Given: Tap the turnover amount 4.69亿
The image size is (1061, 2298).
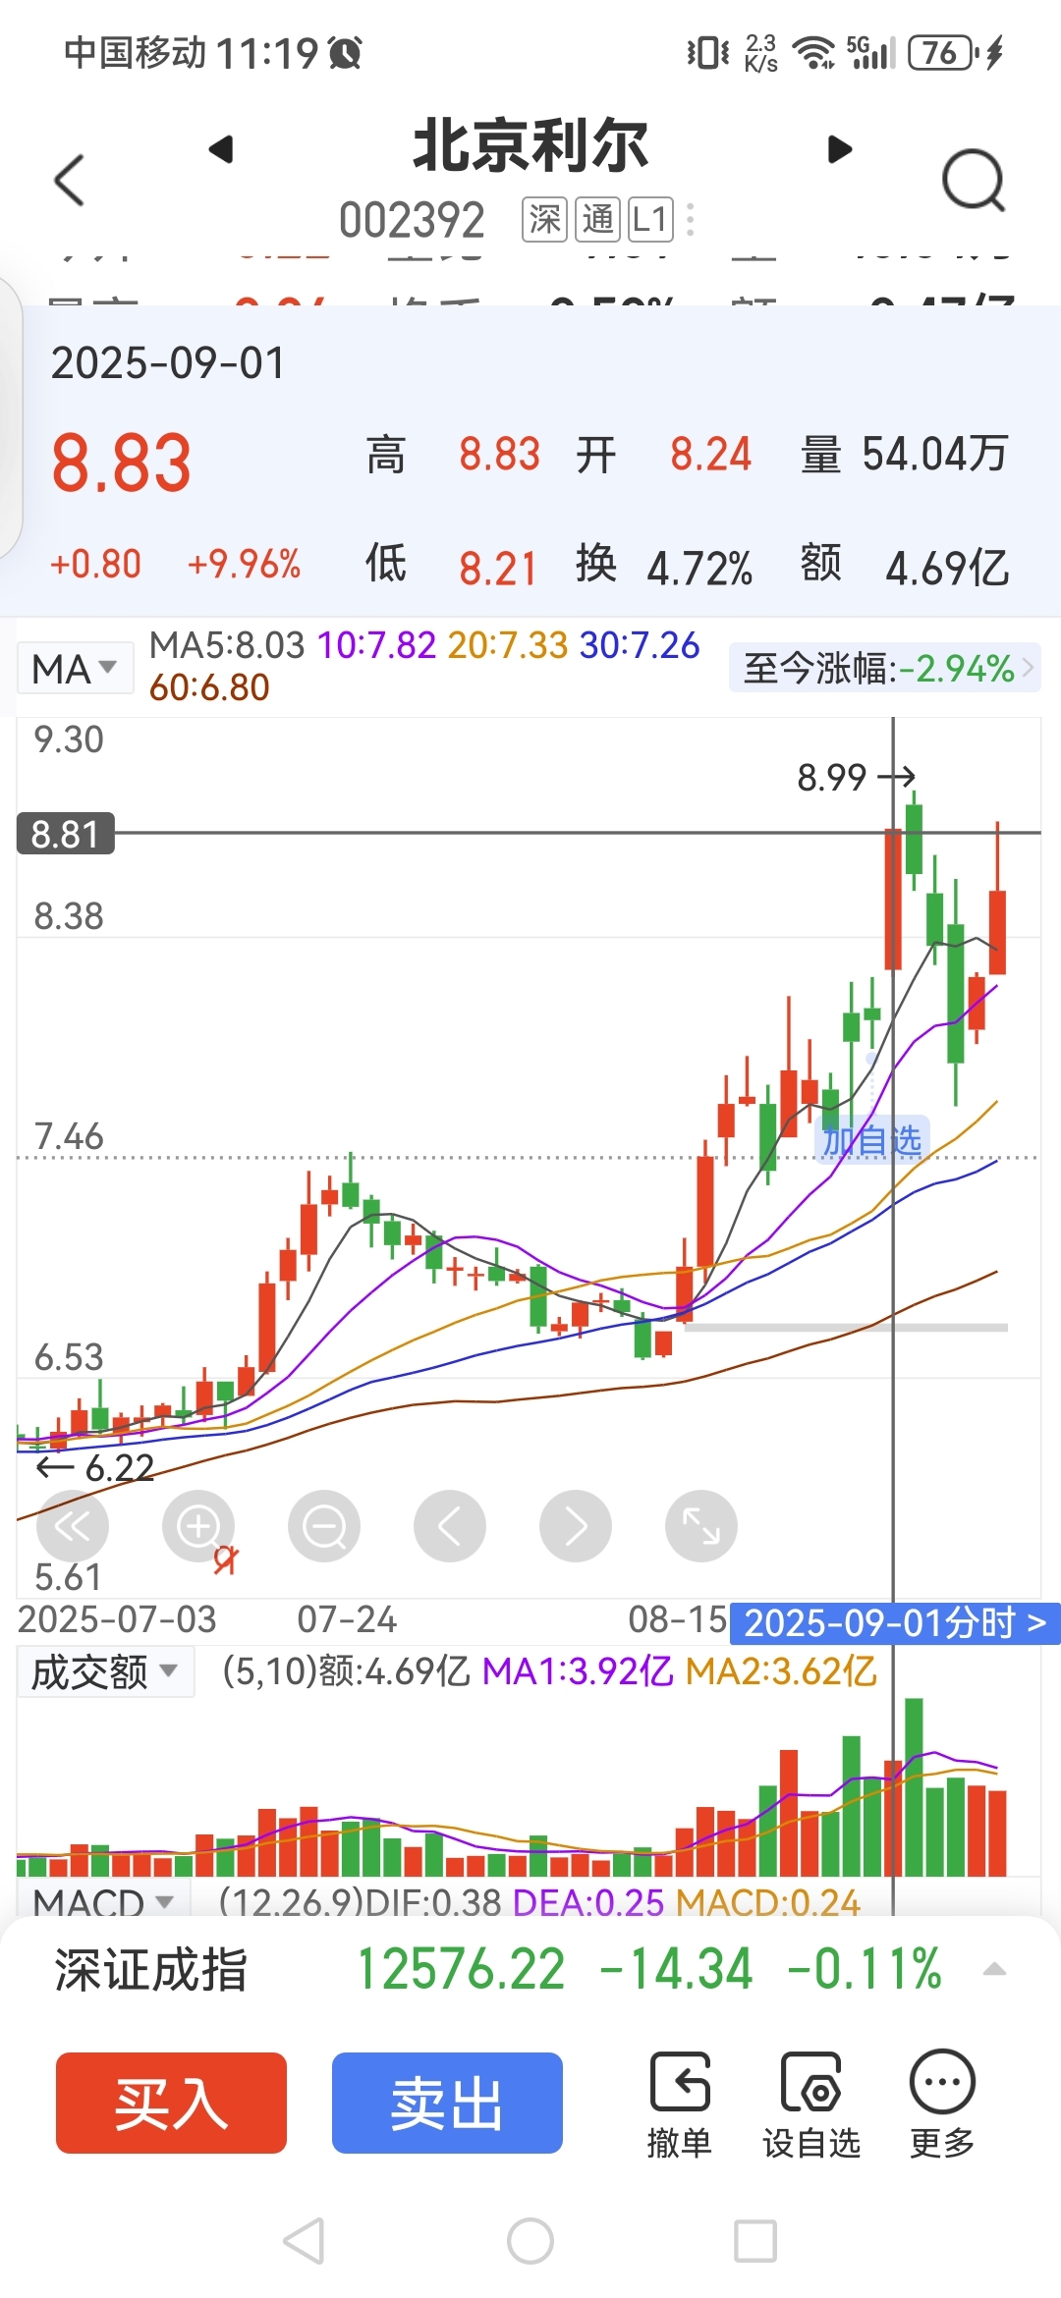Looking at the screenshot, I should coord(947,568).
